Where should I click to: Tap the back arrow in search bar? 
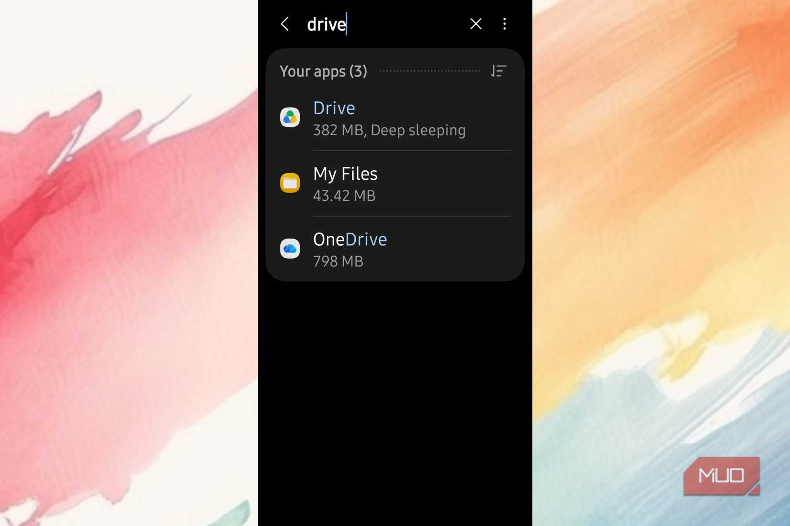tap(285, 24)
